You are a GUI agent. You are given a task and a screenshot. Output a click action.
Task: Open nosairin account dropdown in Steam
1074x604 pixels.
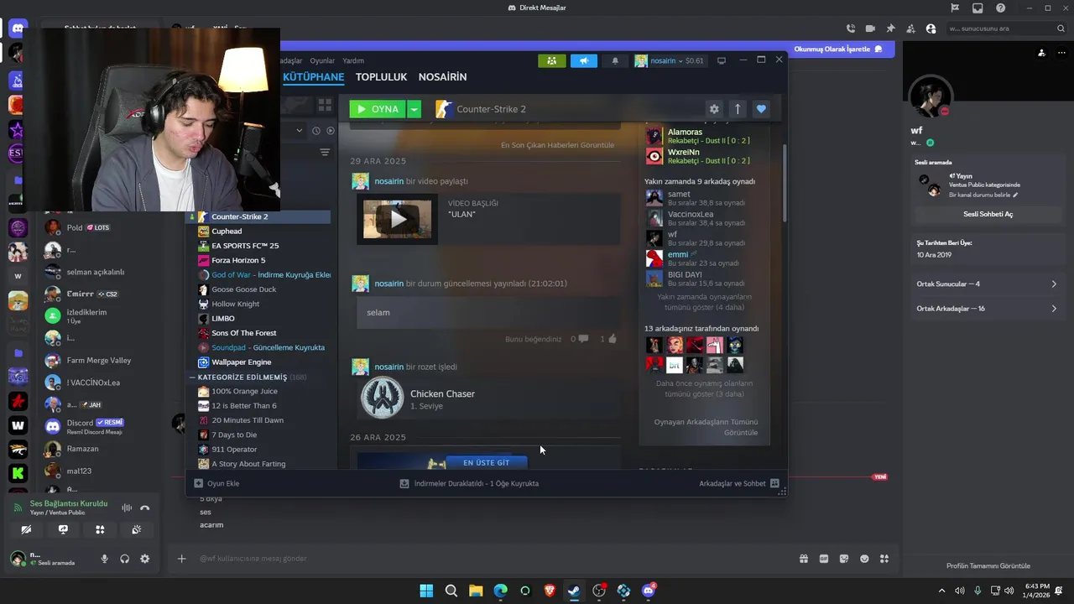670,60
